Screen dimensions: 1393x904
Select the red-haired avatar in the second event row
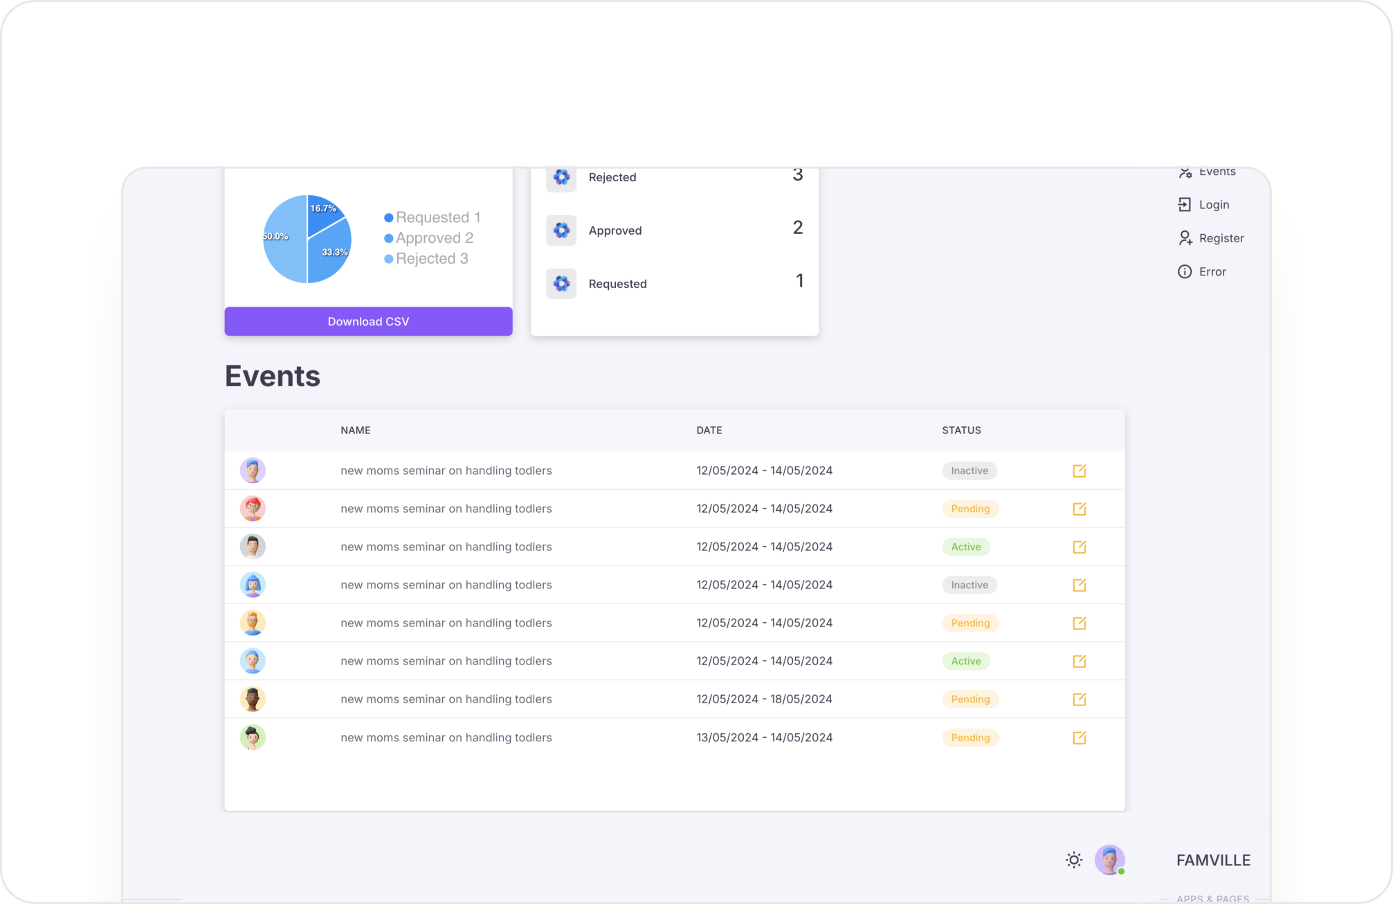tap(253, 509)
